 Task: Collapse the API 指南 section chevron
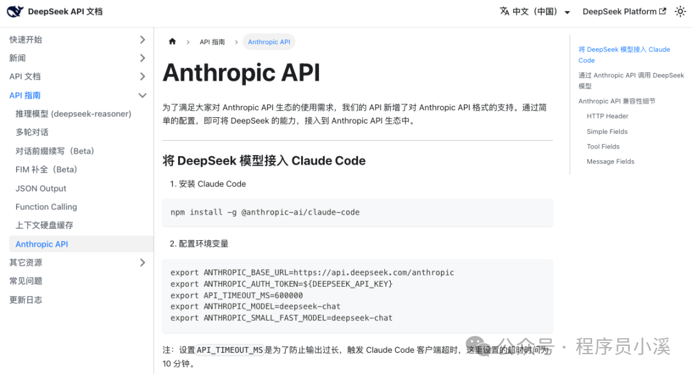(x=142, y=95)
